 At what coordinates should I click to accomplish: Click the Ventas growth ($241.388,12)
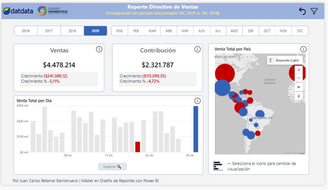click(55, 76)
